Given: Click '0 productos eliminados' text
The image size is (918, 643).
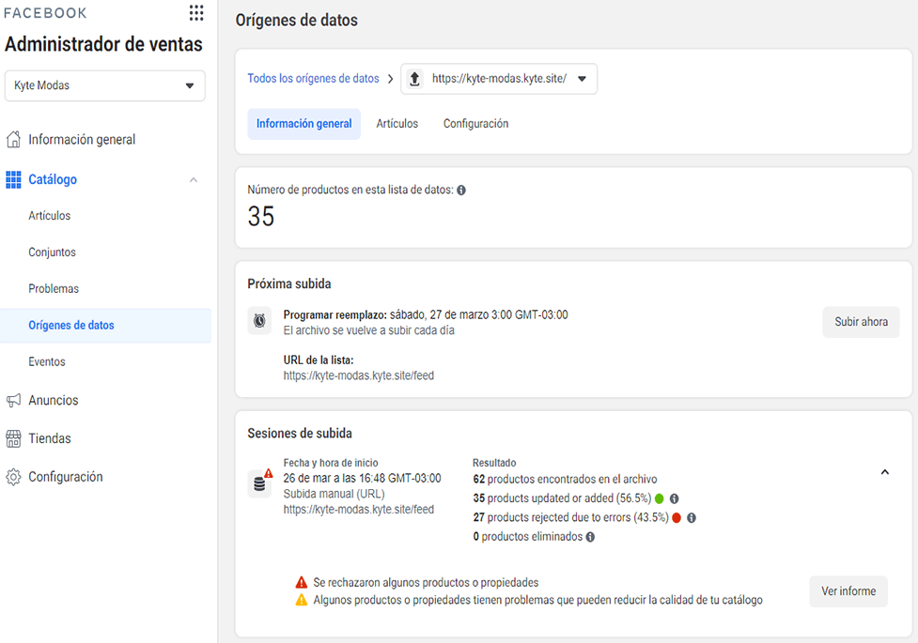Looking at the screenshot, I should [x=527, y=537].
